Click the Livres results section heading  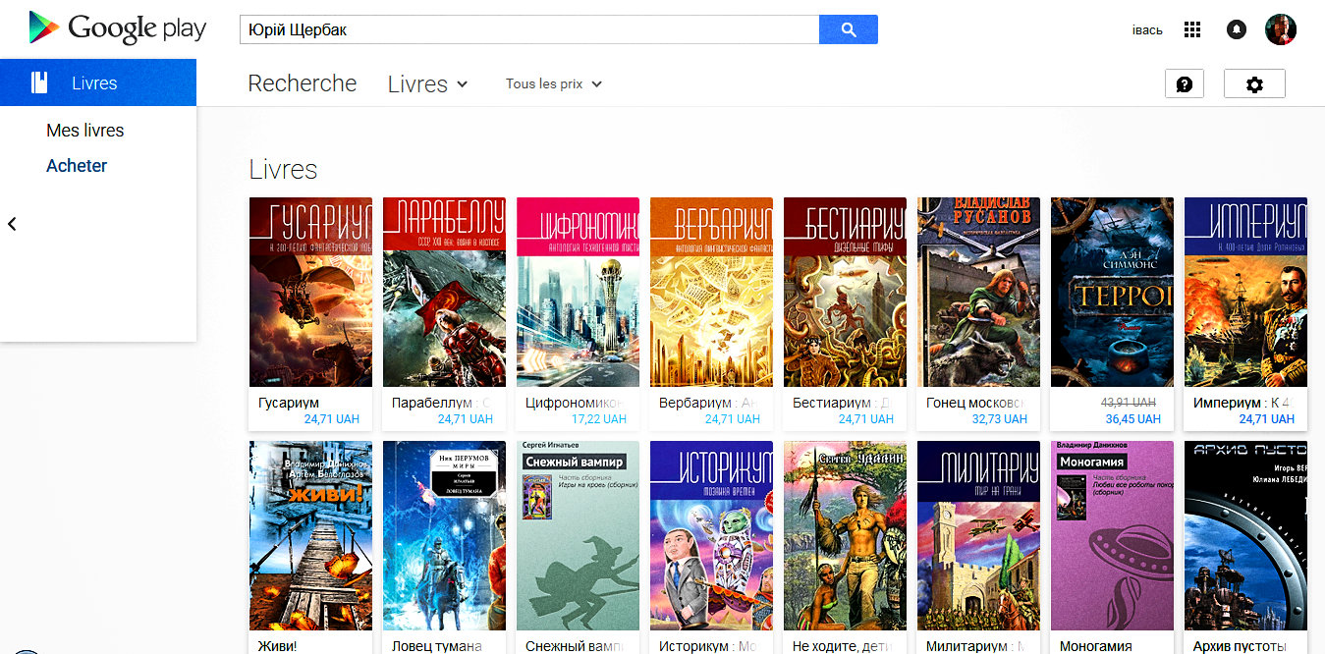283,169
